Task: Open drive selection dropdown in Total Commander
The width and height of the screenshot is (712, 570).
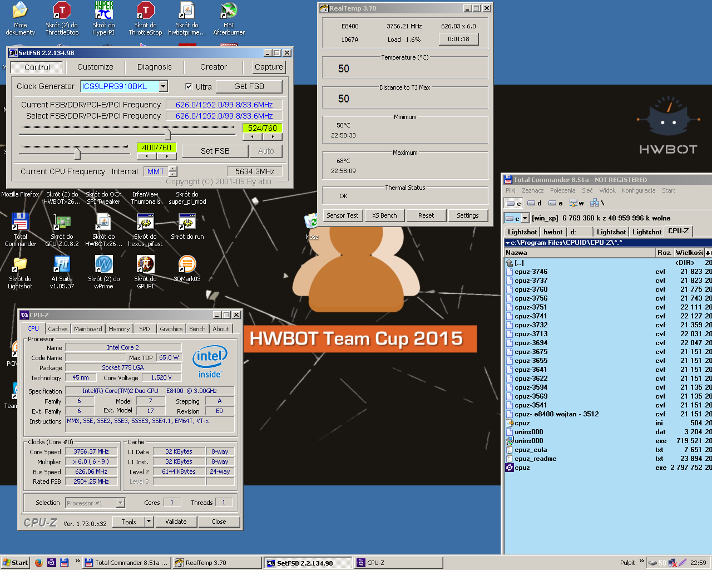Action: (525, 218)
